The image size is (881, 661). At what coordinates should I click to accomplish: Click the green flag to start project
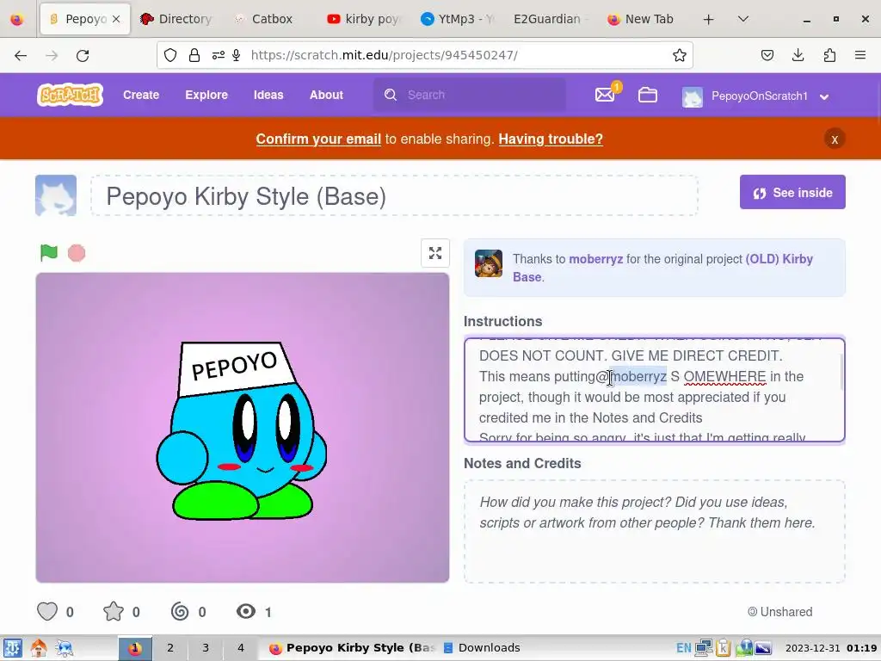49,253
